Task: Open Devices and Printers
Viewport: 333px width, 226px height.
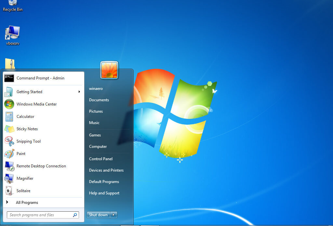Action: click(x=106, y=170)
